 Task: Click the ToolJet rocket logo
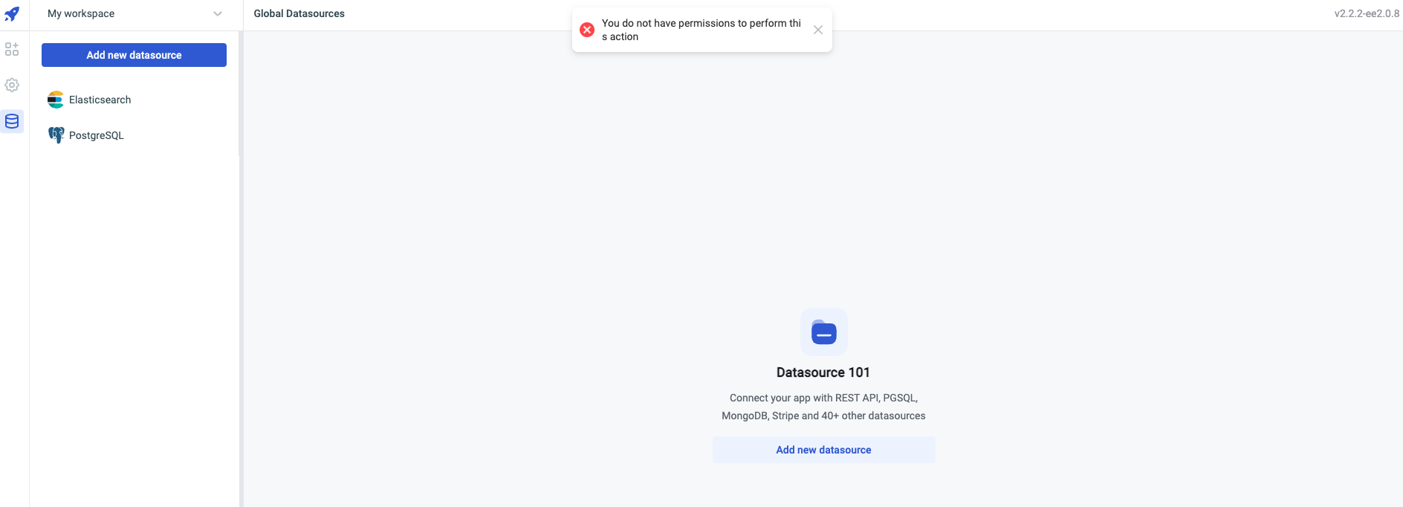pos(12,13)
